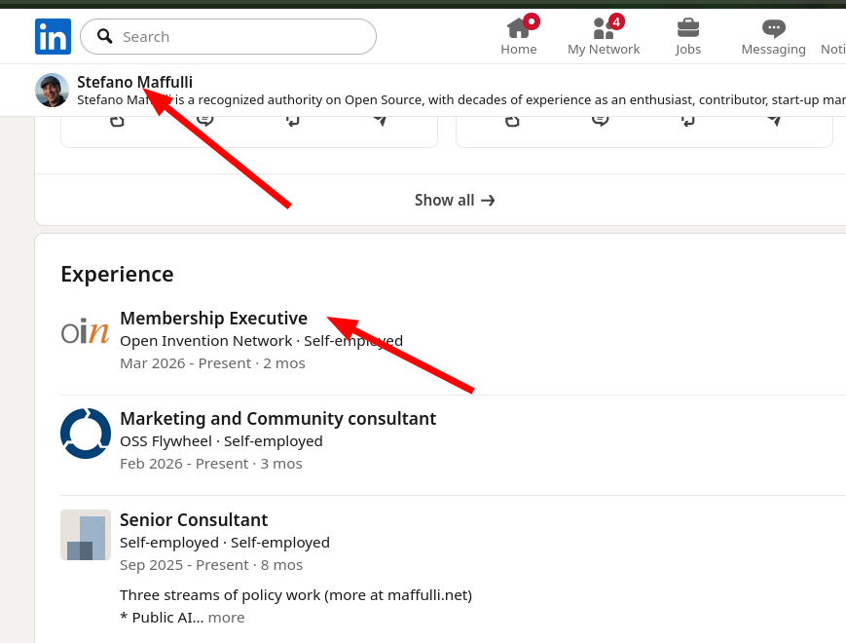Click the comment icon on the left post card
This screenshot has height=643, width=846.
(205, 121)
